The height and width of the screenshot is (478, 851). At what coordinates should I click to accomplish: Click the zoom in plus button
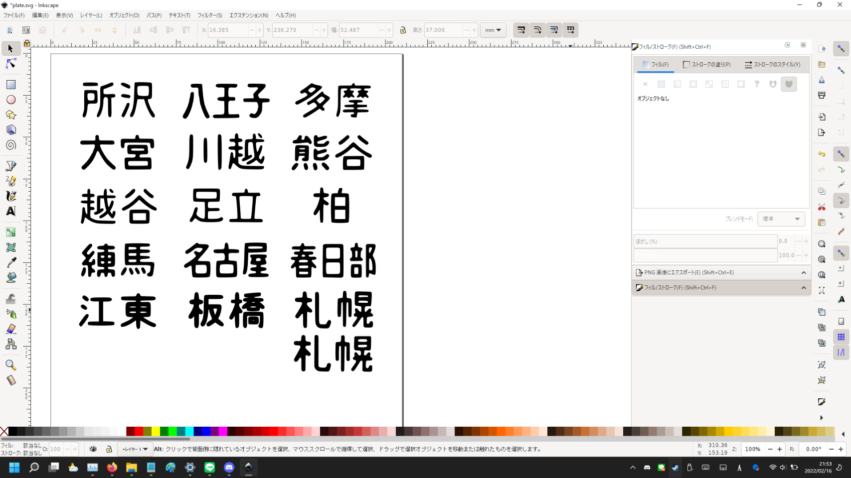pos(780,449)
